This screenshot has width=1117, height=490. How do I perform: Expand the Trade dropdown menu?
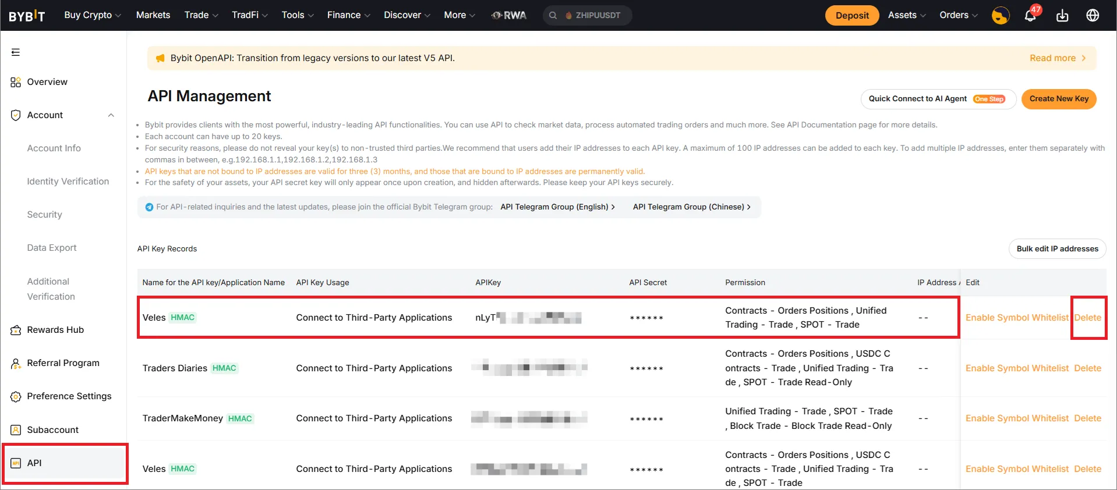tap(201, 15)
